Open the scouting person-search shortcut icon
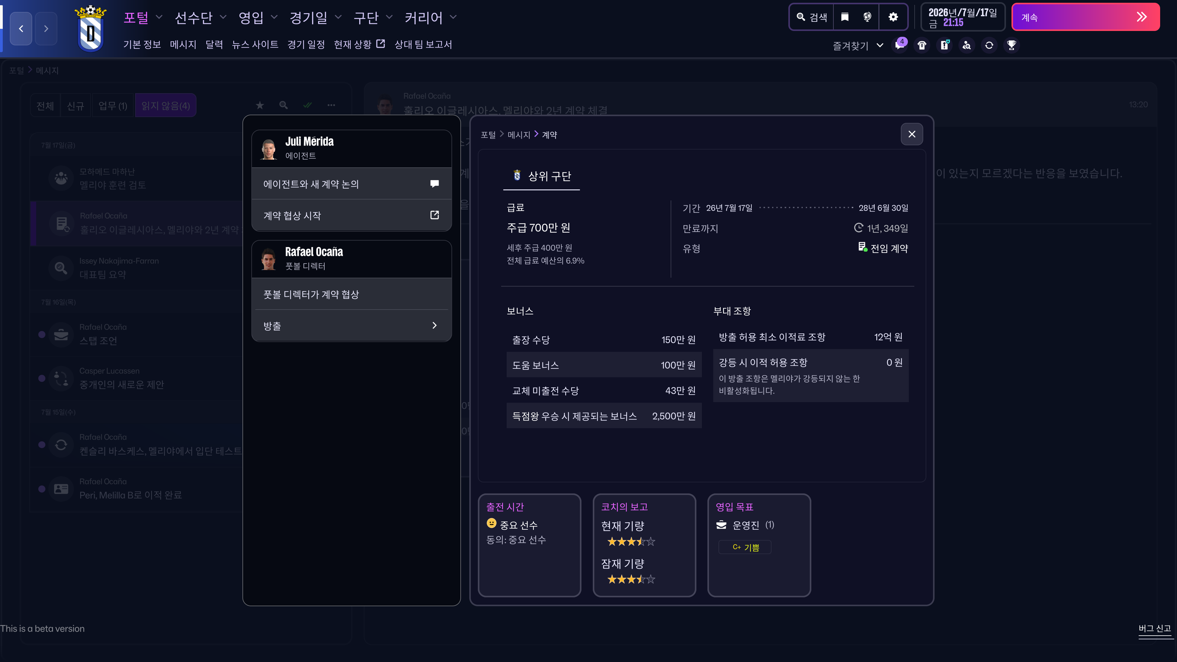The width and height of the screenshot is (1177, 662). pyautogui.click(x=967, y=45)
